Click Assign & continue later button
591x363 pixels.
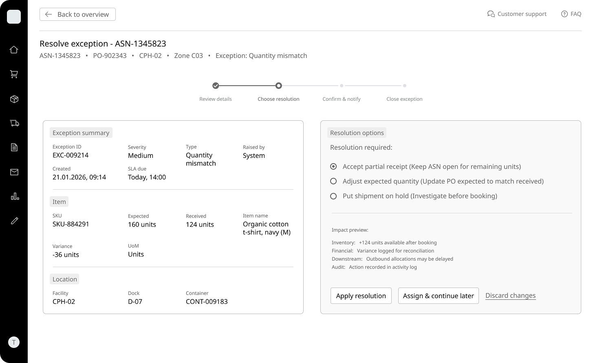pyautogui.click(x=438, y=296)
